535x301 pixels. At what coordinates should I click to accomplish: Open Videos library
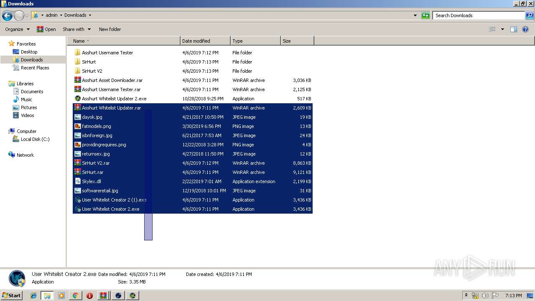click(28, 115)
